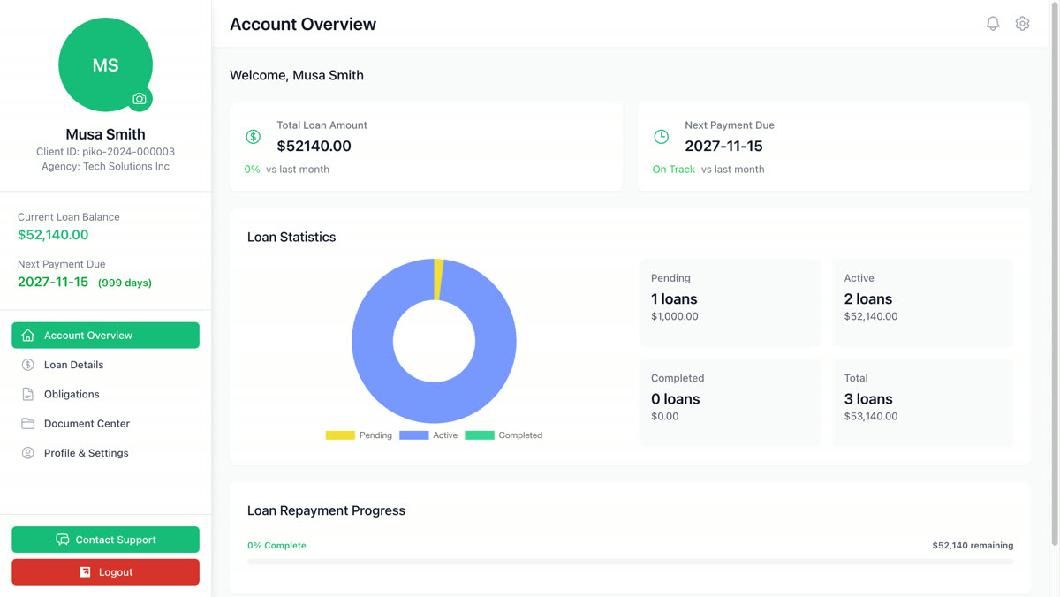
Task: Go to Loan Details
Action: 105,365
